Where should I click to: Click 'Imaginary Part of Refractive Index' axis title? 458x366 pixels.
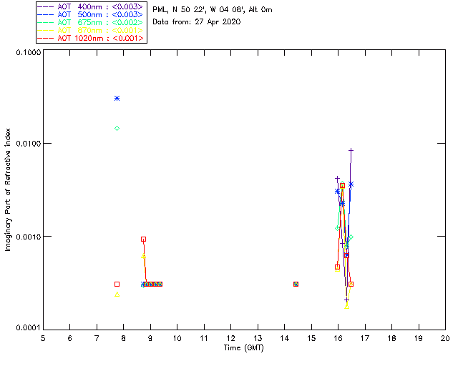pyautogui.click(x=8, y=189)
